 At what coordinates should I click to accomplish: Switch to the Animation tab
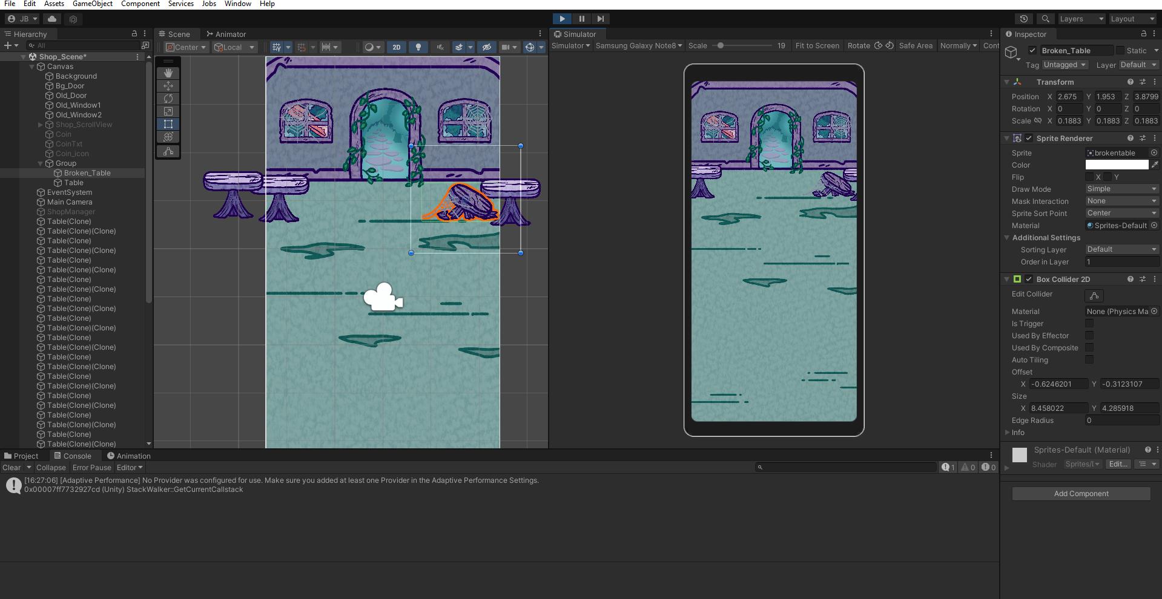[128, 456]
